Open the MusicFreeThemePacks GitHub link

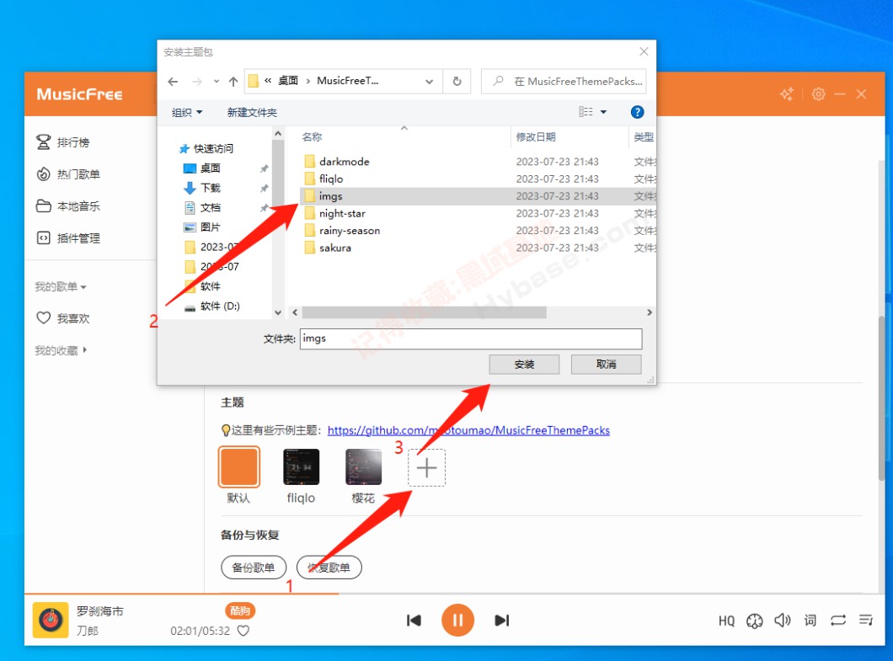[x=468, y=430]
